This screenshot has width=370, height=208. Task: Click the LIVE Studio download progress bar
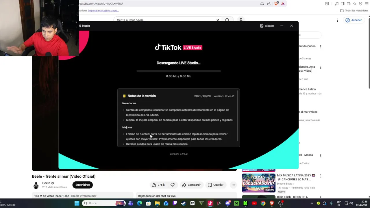[x=178, y=71]
